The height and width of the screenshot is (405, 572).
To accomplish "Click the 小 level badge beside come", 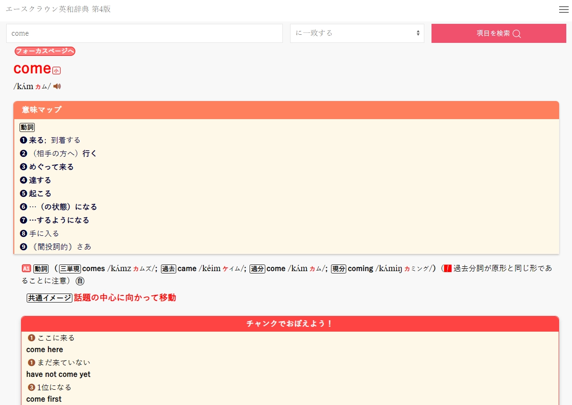I will [x=57, y=71].
